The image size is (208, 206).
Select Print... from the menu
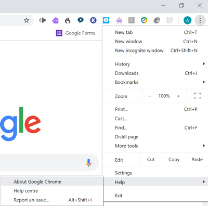pos(155,109)
